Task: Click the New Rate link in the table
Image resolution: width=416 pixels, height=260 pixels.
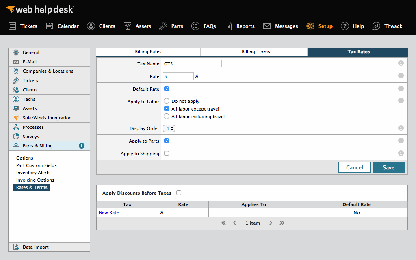Action: click(x=108, y=212)
